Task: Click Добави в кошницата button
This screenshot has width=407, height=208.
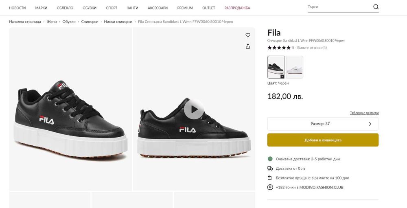Action: 323,140
